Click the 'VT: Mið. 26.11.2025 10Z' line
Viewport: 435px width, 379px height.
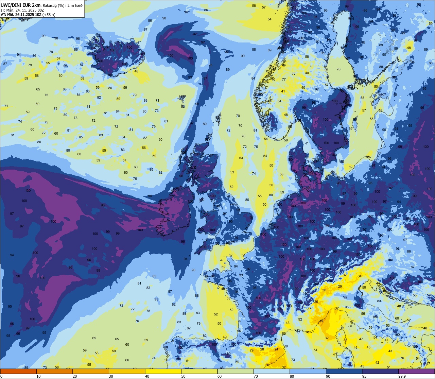(21, 14)
